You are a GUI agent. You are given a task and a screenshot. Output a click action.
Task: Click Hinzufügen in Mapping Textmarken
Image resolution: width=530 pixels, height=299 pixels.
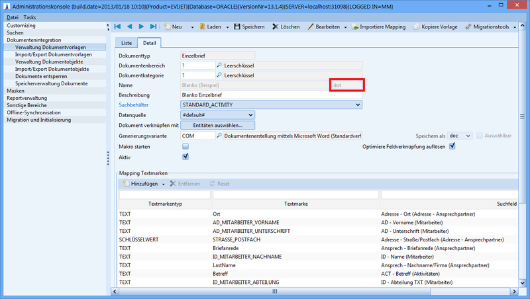click(139, 183)
